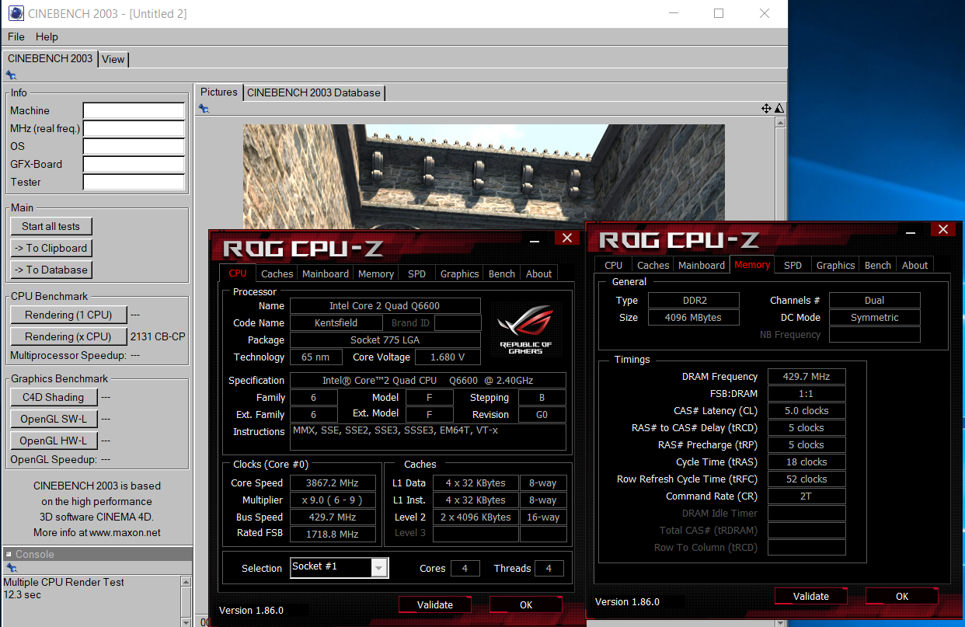965x627 pixels.
Task: Select the Pictures tab
Action: (219, 92)
